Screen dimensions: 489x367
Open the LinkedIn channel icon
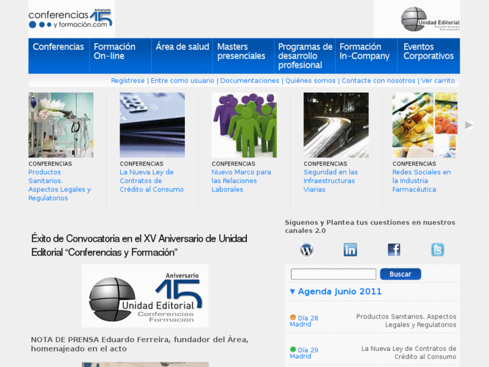350,250
